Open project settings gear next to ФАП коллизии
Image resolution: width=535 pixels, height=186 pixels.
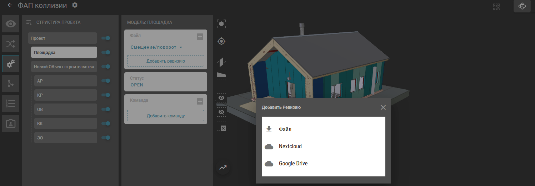point(75,5)
